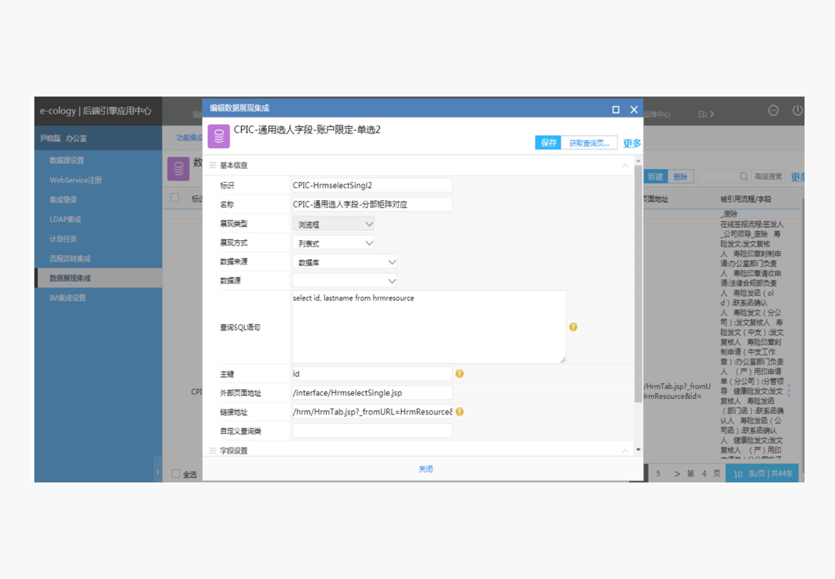Open the 展现类型 dropdown
The width and height of the screenshot is (835, 579).
[x=333, y=224]
